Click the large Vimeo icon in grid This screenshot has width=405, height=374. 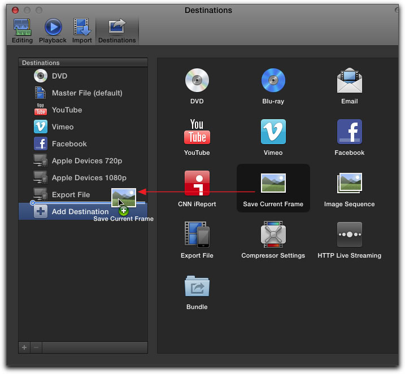click(273, 132)
